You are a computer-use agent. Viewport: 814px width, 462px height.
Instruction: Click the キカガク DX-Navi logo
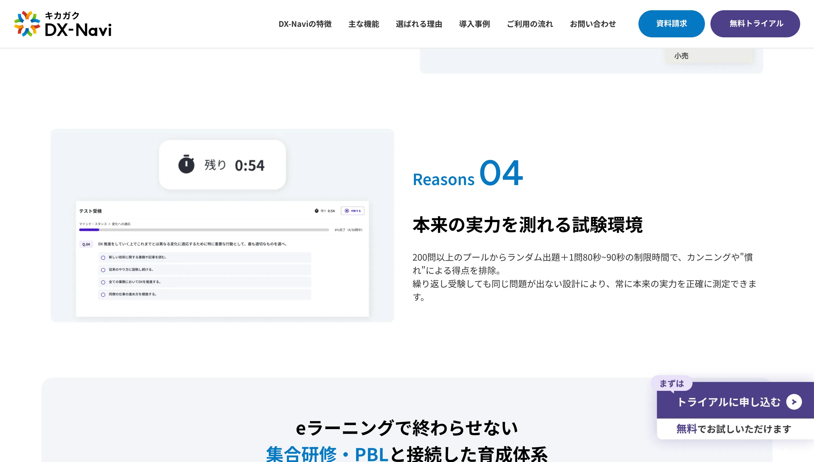click(63, 24)
